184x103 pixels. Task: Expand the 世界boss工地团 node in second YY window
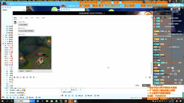point(62,92)
